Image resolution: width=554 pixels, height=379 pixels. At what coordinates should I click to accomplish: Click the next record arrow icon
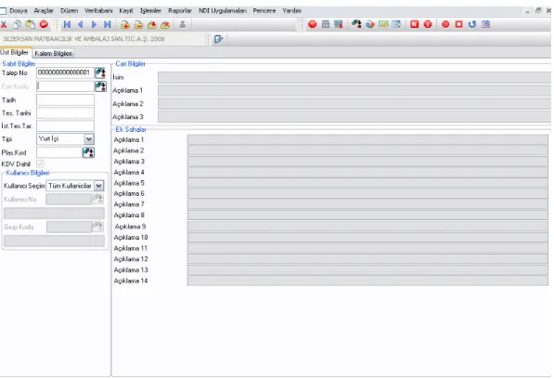point(94,24)
